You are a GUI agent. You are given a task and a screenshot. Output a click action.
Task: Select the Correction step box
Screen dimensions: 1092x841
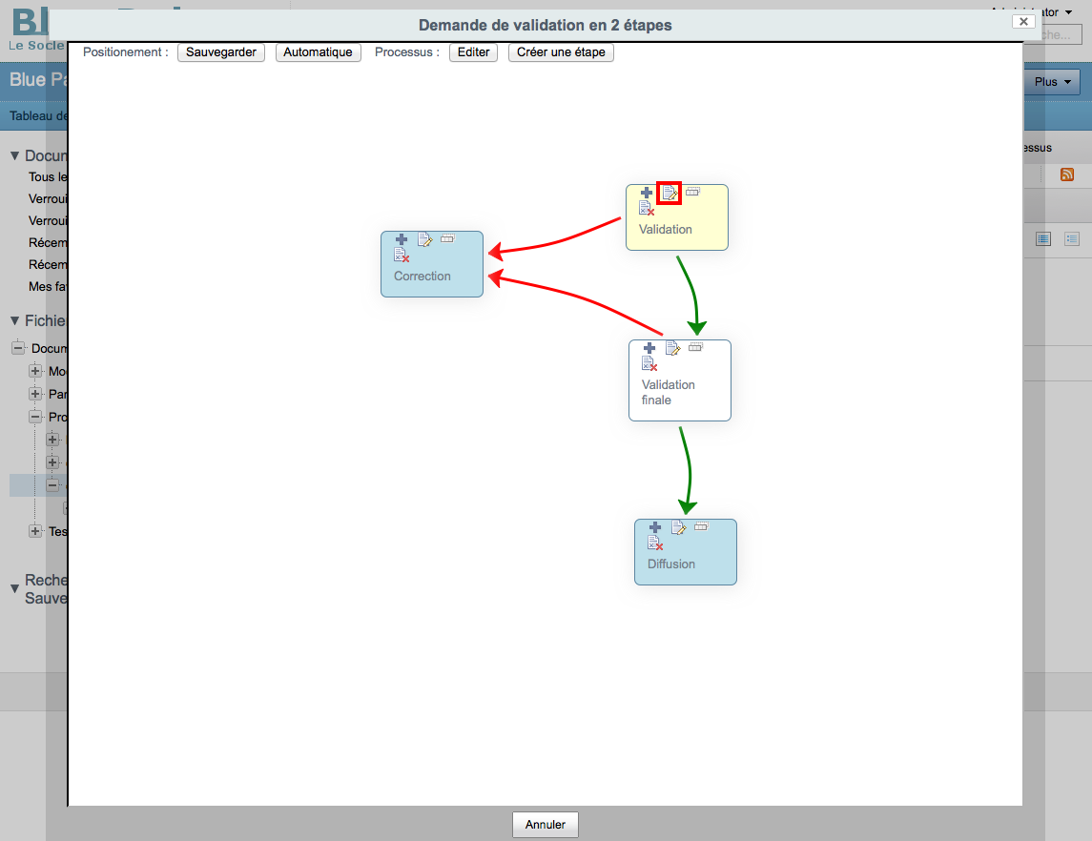(x=432, y=264)
